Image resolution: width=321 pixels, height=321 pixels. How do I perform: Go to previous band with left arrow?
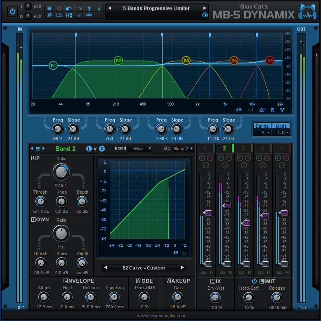[x=32, y=148]
